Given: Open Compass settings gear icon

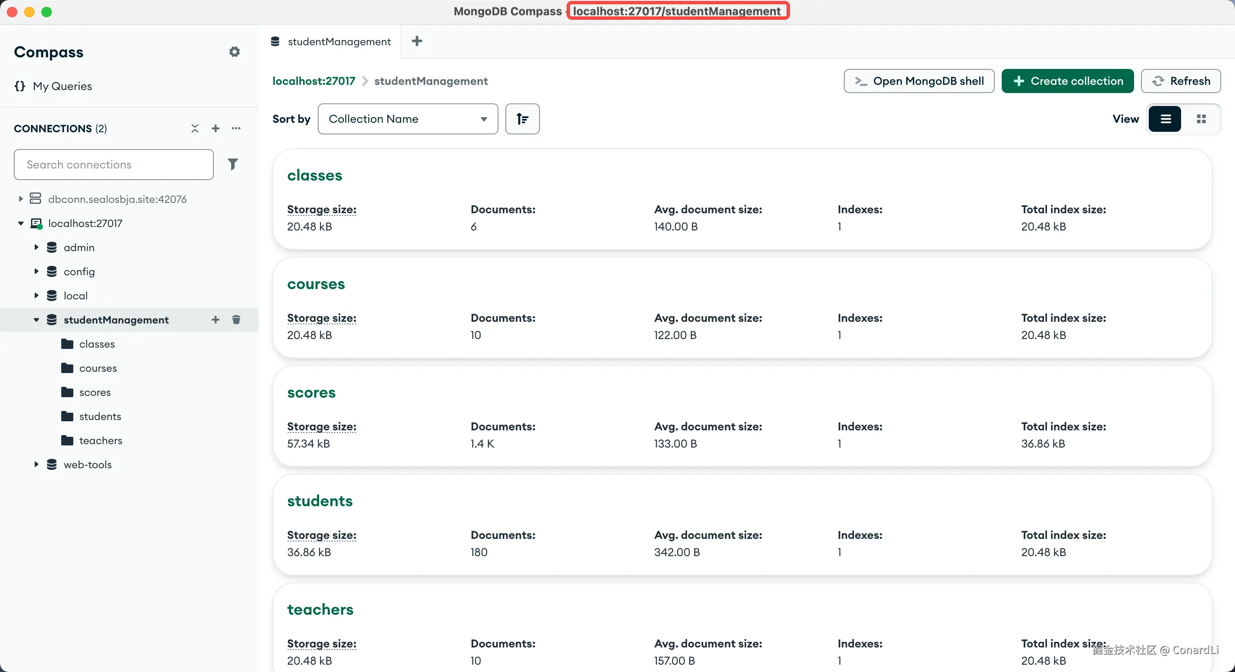Looking at the screenshot, I should coord(234,52).
